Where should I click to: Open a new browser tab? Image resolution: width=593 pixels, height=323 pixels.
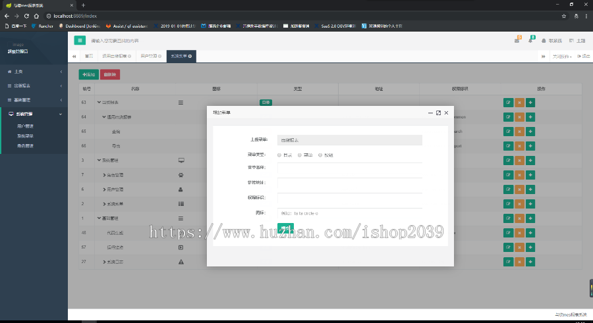(83, 5)
